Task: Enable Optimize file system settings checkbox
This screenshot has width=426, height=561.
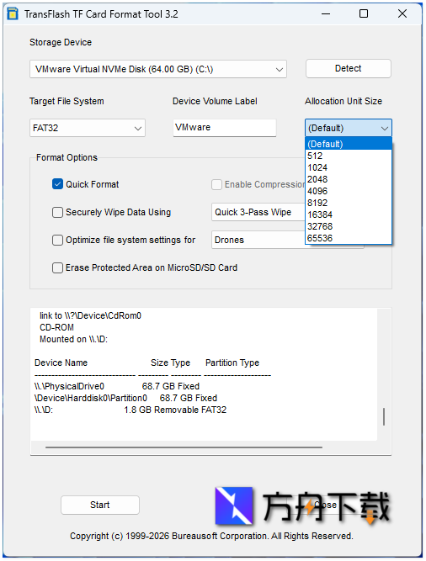Action: click(57, 240)
